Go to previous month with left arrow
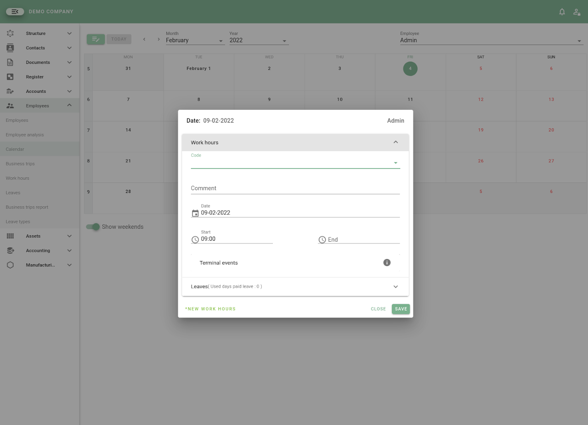This screenshot has height=425, width=588. click(144, 39)
